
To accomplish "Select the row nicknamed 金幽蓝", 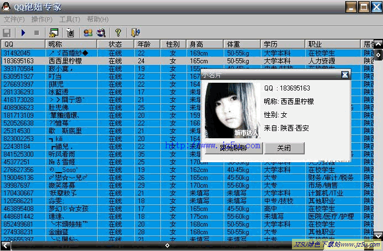I will coord(188,232).
